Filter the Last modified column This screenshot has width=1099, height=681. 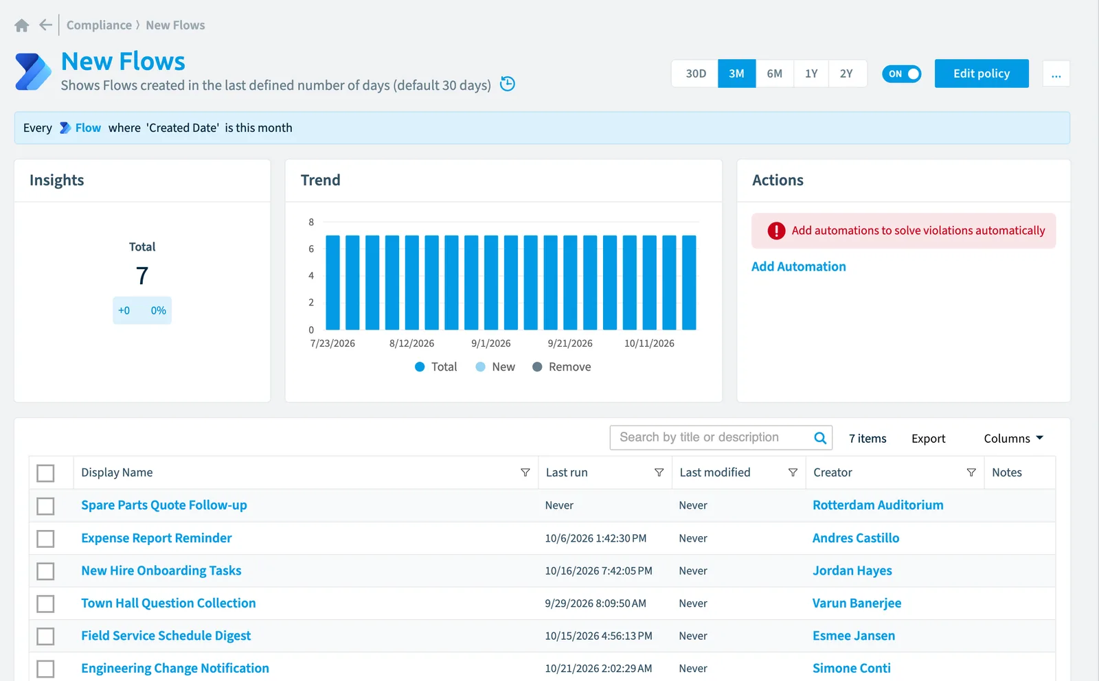793,472
